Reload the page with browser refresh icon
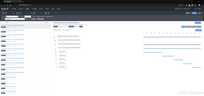 point(7,5)
